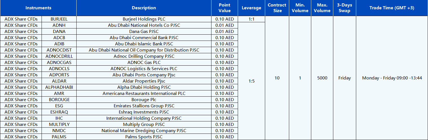428x140 pixels.
Task: Click the 1:1 leverage cell
Action: [x=251, y=19]
